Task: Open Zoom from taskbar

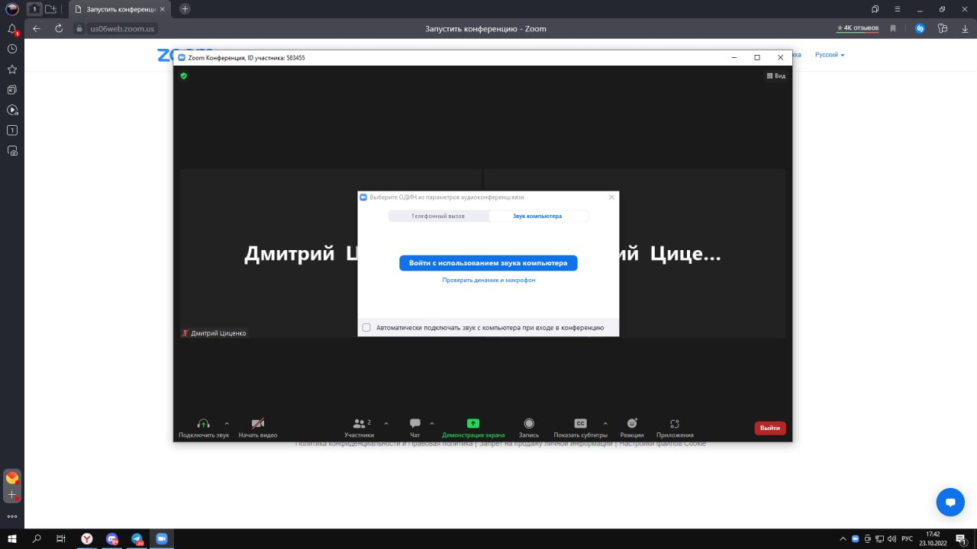Action: (161, 538)
